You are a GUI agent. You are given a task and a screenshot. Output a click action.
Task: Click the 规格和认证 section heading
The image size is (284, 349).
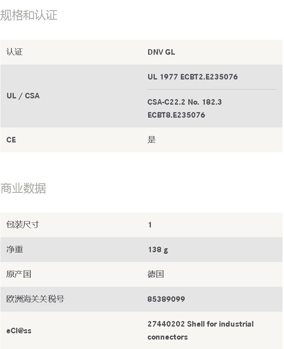29,15
